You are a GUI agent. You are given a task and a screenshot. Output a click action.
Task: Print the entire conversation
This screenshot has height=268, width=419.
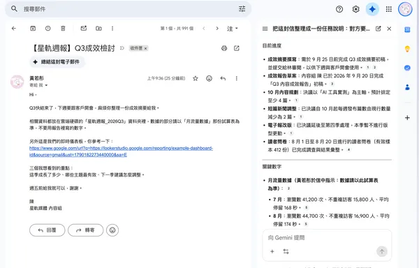(x=224, y=48)
